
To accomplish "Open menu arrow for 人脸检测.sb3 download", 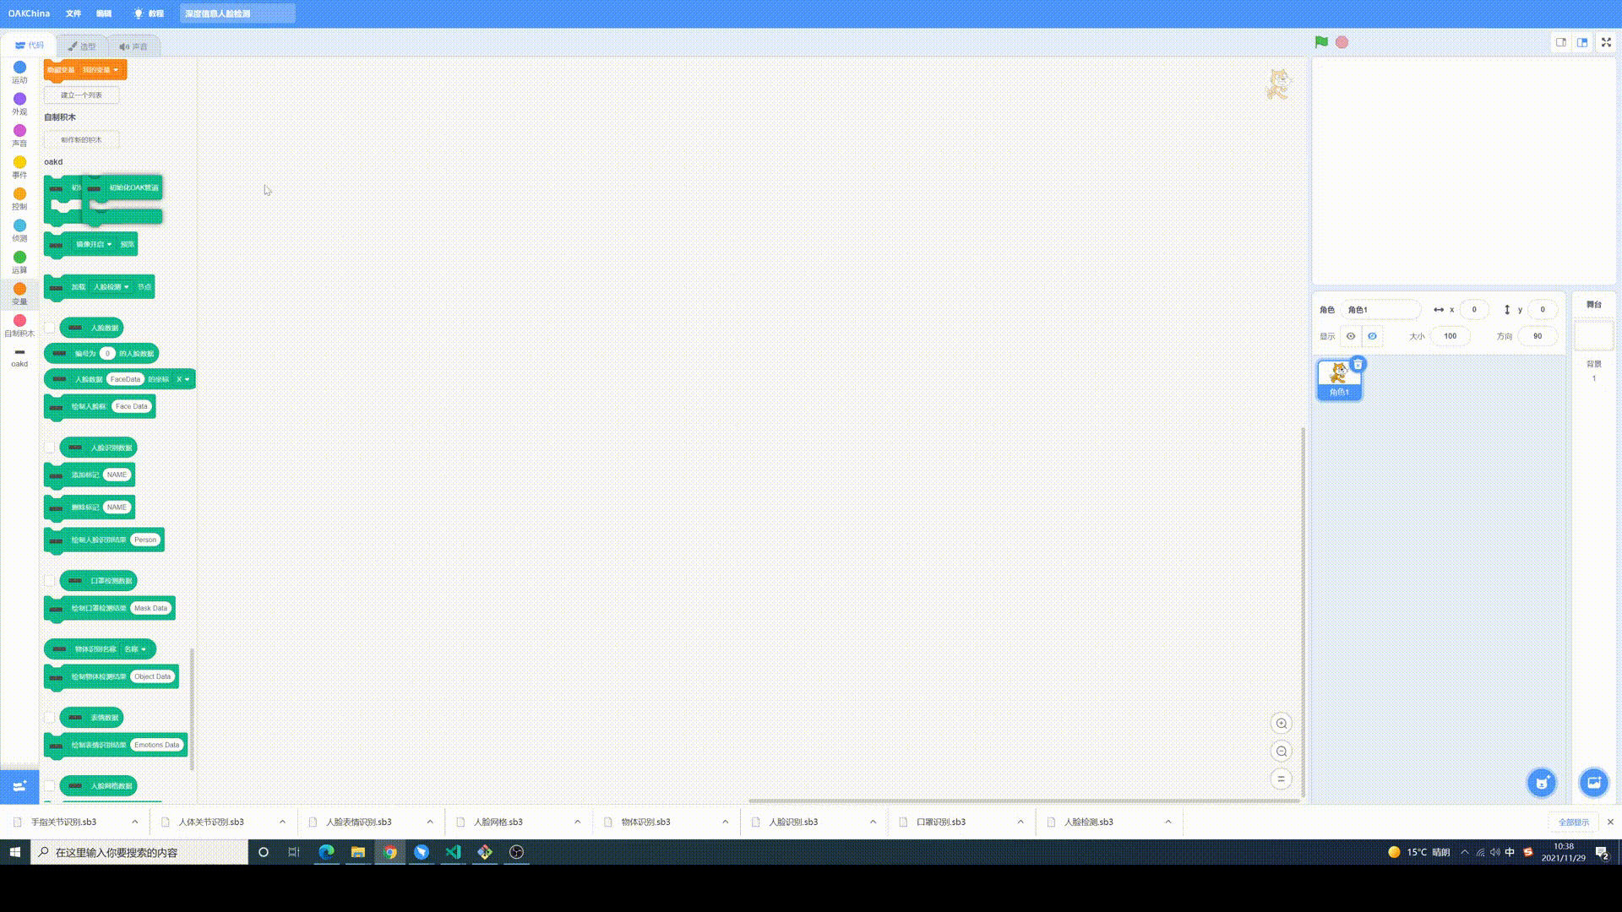I will [1168, 822].
